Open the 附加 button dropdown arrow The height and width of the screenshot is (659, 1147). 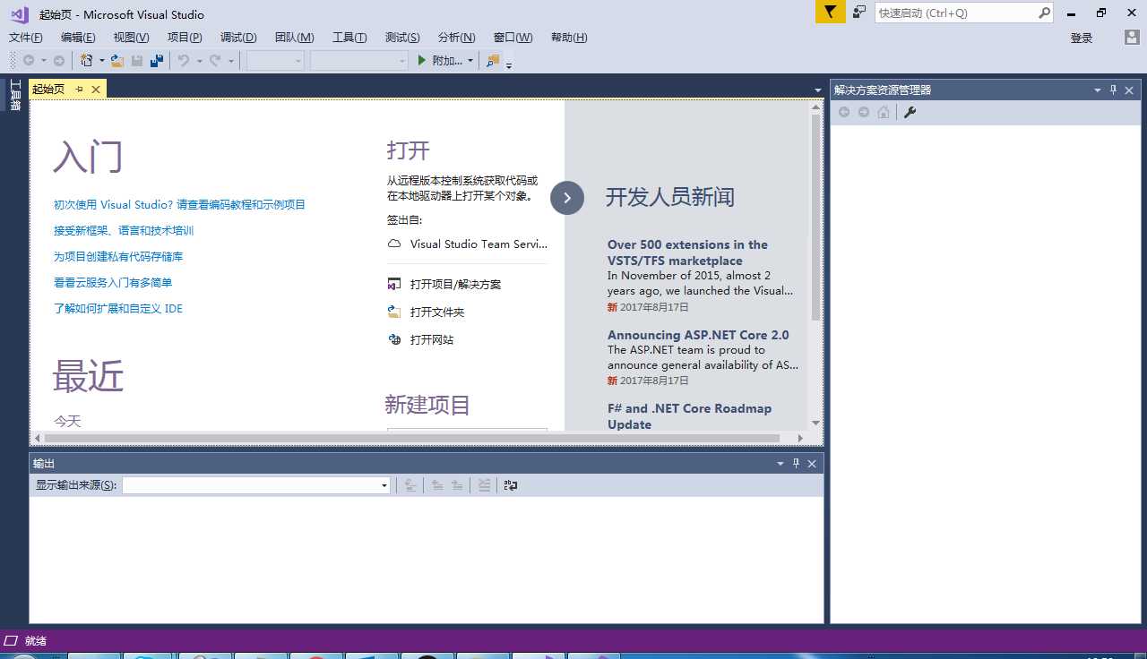tap(470, 61)
